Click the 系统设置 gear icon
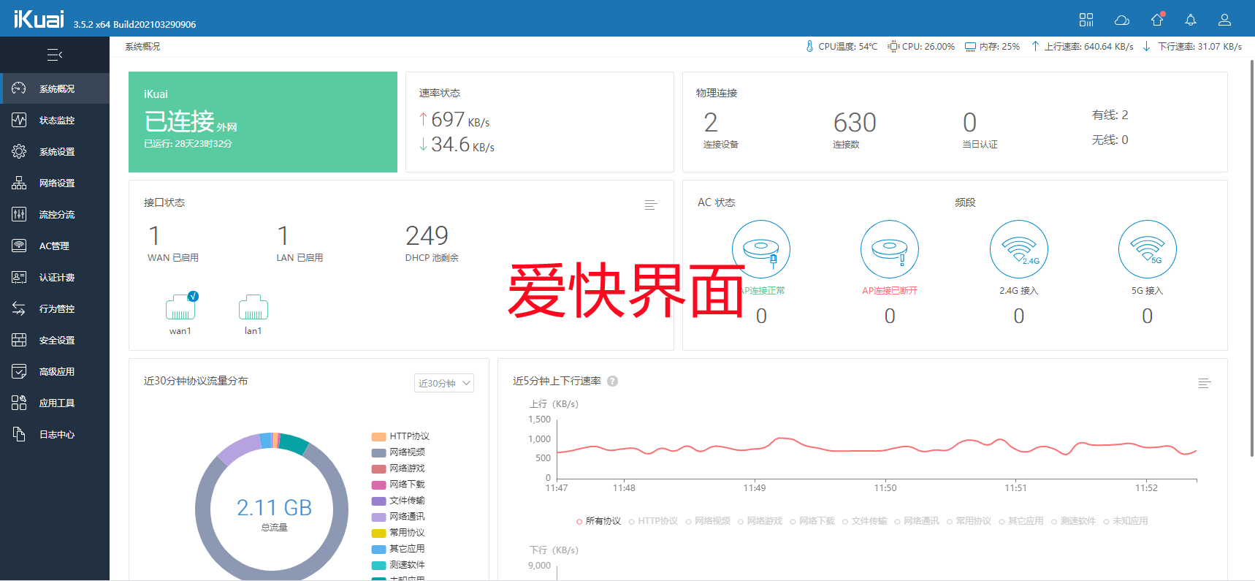 [x=19, y=151]
